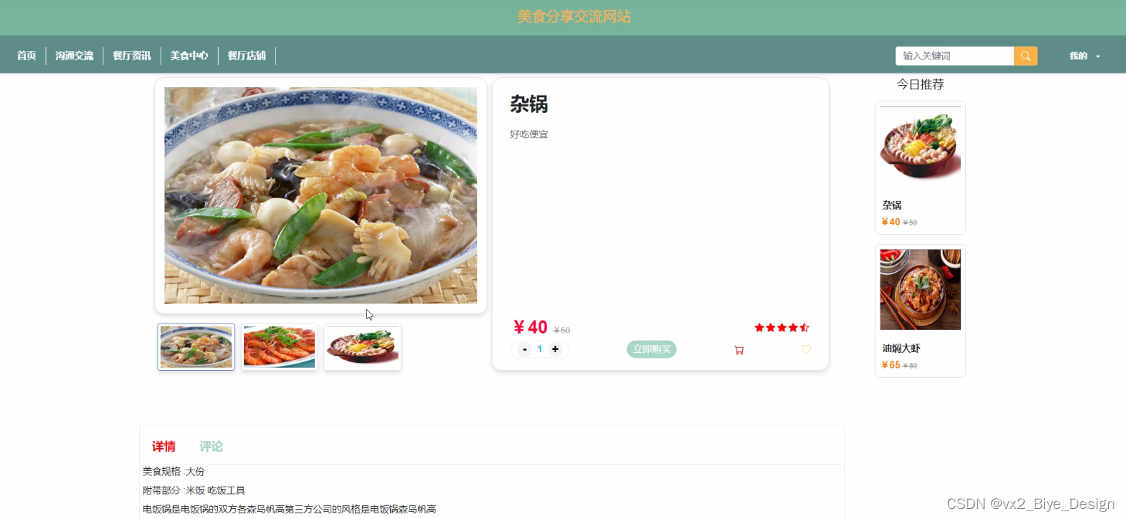
Task: Select the shrimp dish thumbnail
Action: 280,347
